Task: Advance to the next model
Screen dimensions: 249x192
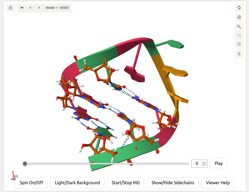Action: [x=39, y=8]
